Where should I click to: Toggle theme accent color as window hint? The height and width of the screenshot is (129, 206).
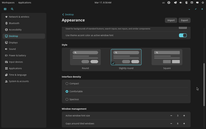[x=183, y=35]
